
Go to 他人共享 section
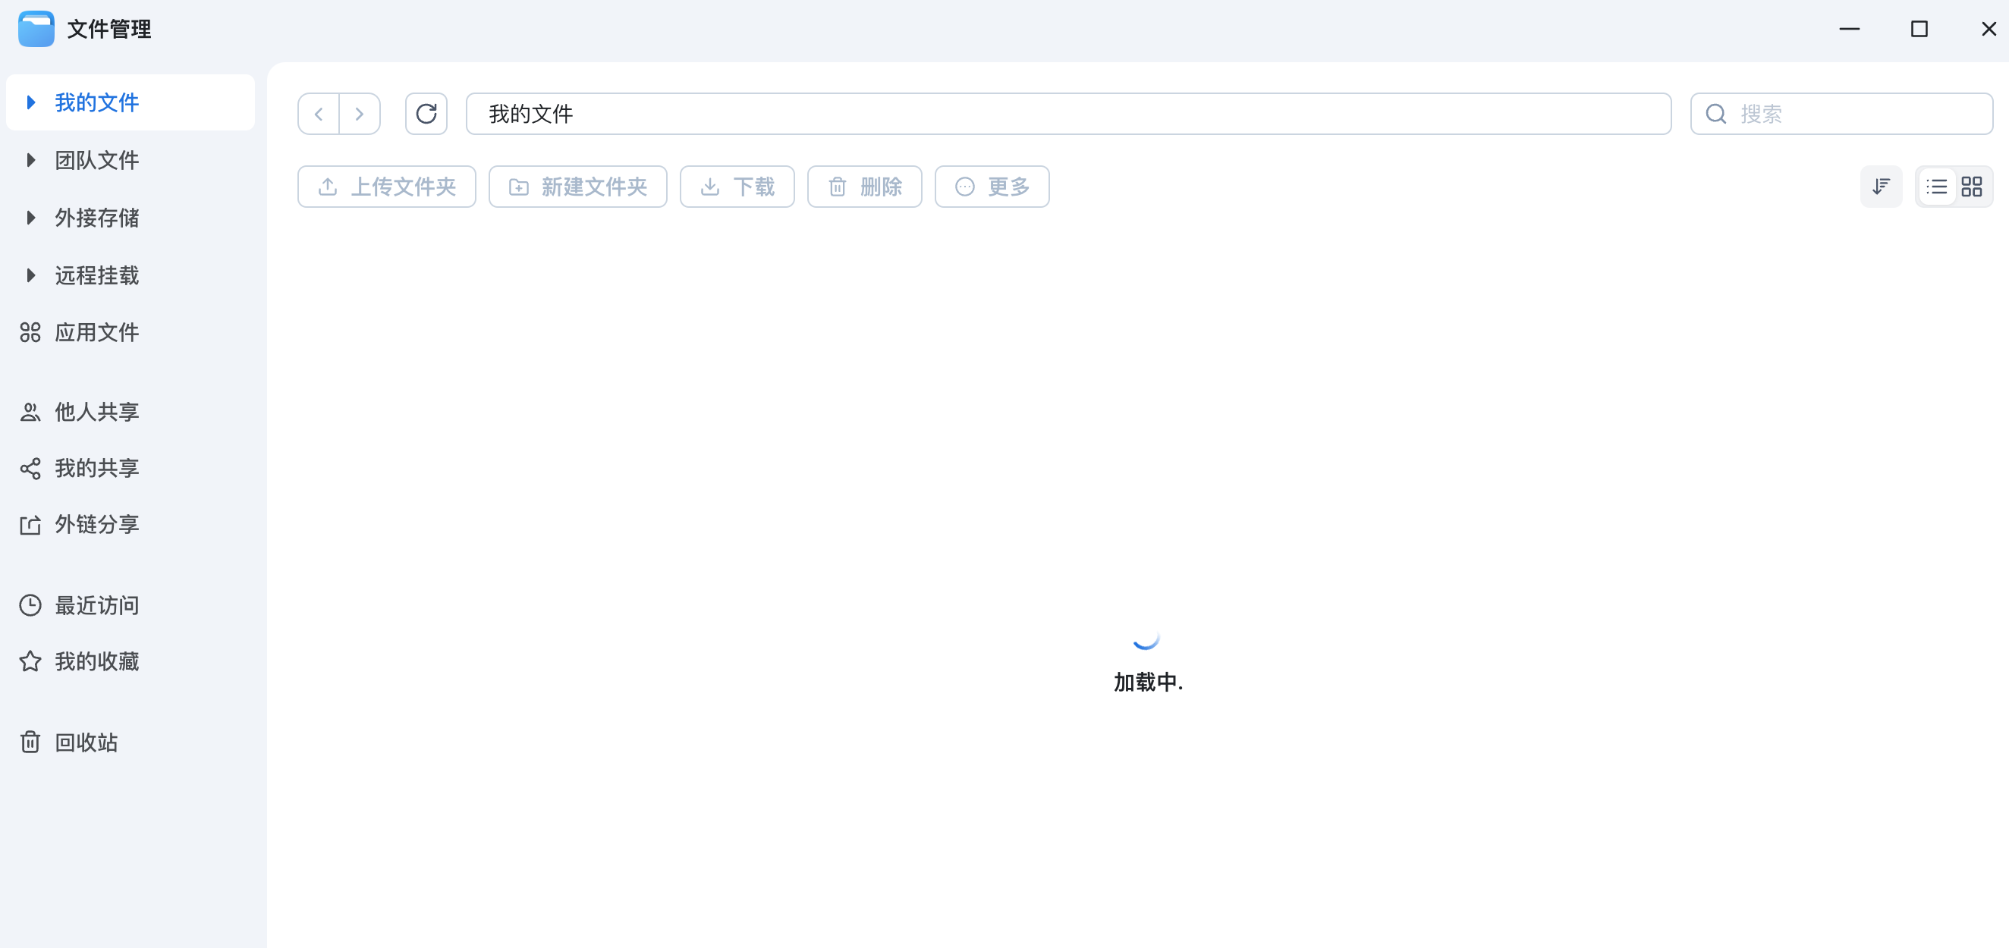point(96,412)
